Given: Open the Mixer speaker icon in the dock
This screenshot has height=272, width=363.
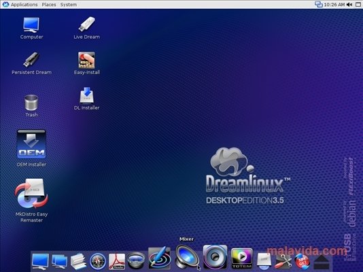Looking at the screenshot, I should (x=187, y=258).
